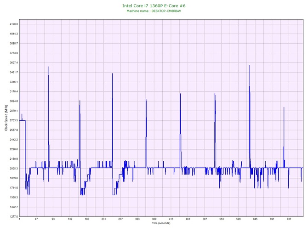Select the 2150.9 y-axis value
This screenshot has width=308, height=231.
tap(14, 159)
